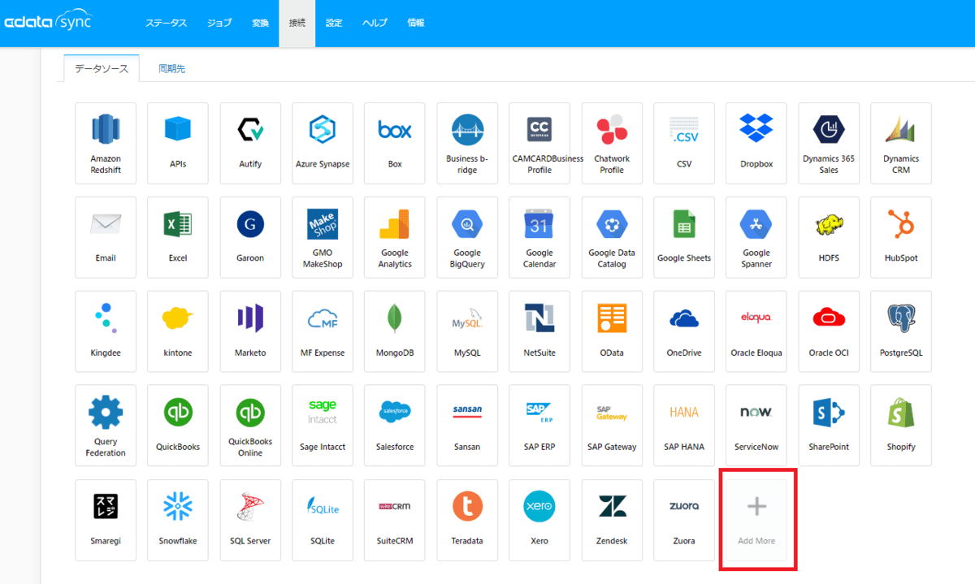Image resolution: width=975 pixels, height=584 pixels.
Task: Select the Dynamics 365 Sales tile
Action: (x=829, y=143)
